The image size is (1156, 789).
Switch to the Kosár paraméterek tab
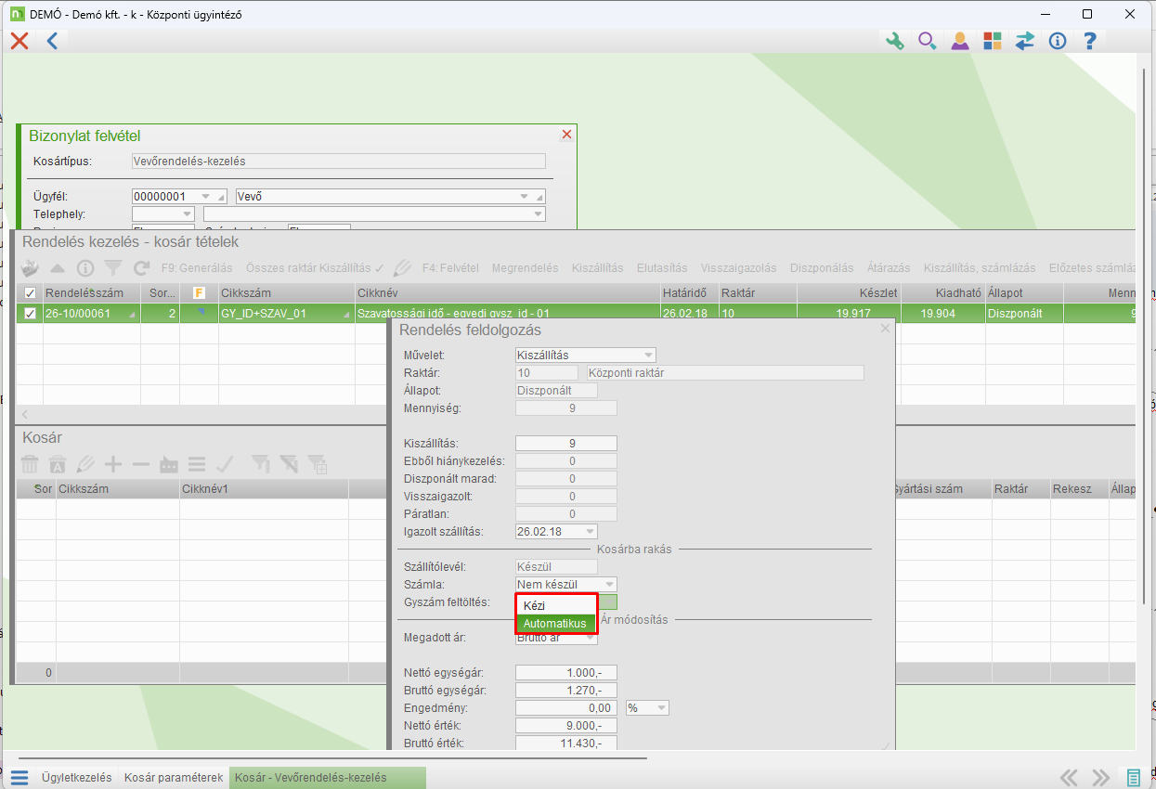tap(174, 778)
